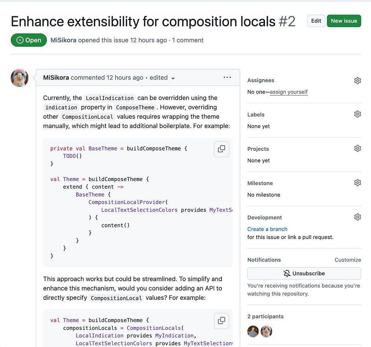This screenshot has width=371, height=347.
Task: Click the issue number #2
Action: coord(287,22)
